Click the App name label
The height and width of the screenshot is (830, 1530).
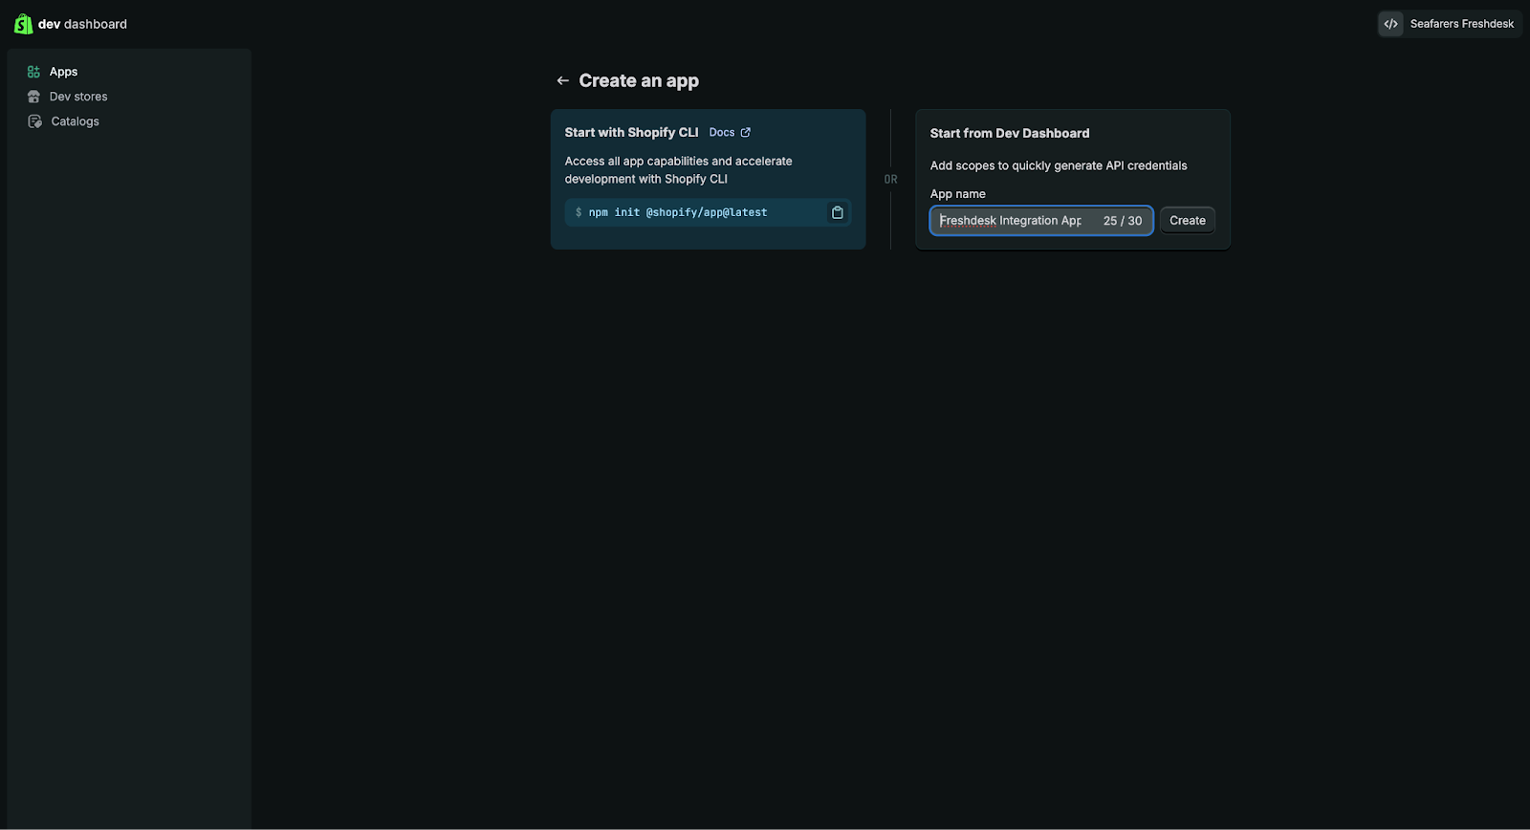(x=957, y=194)
